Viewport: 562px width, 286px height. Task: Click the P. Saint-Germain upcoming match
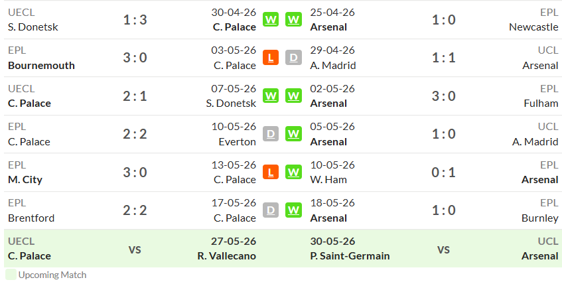click(x=350, y=256)
